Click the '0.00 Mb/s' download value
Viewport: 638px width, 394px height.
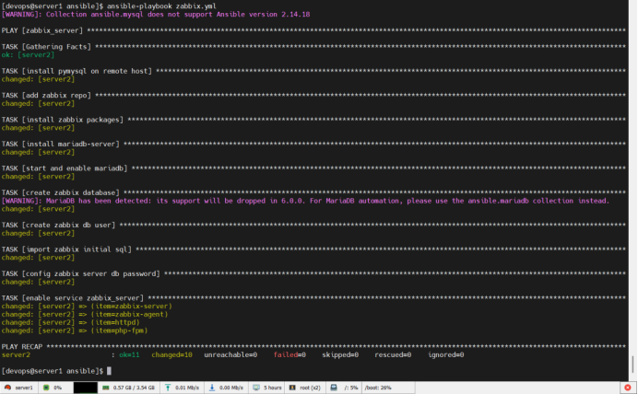point(231,388)
